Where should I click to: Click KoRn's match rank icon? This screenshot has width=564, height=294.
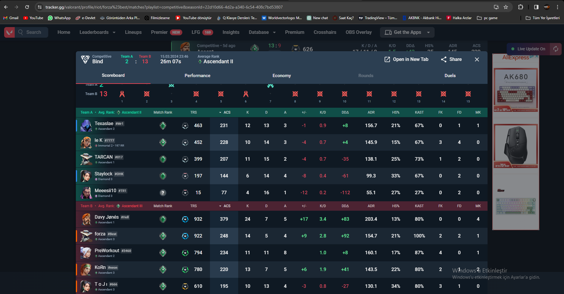click(163, 270)
